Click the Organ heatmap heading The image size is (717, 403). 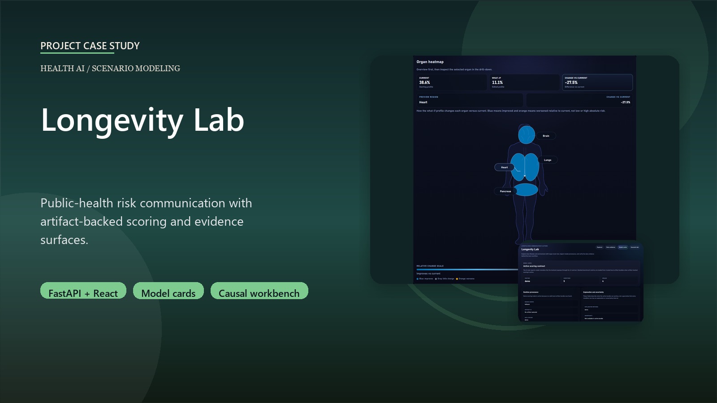(430, 62)
